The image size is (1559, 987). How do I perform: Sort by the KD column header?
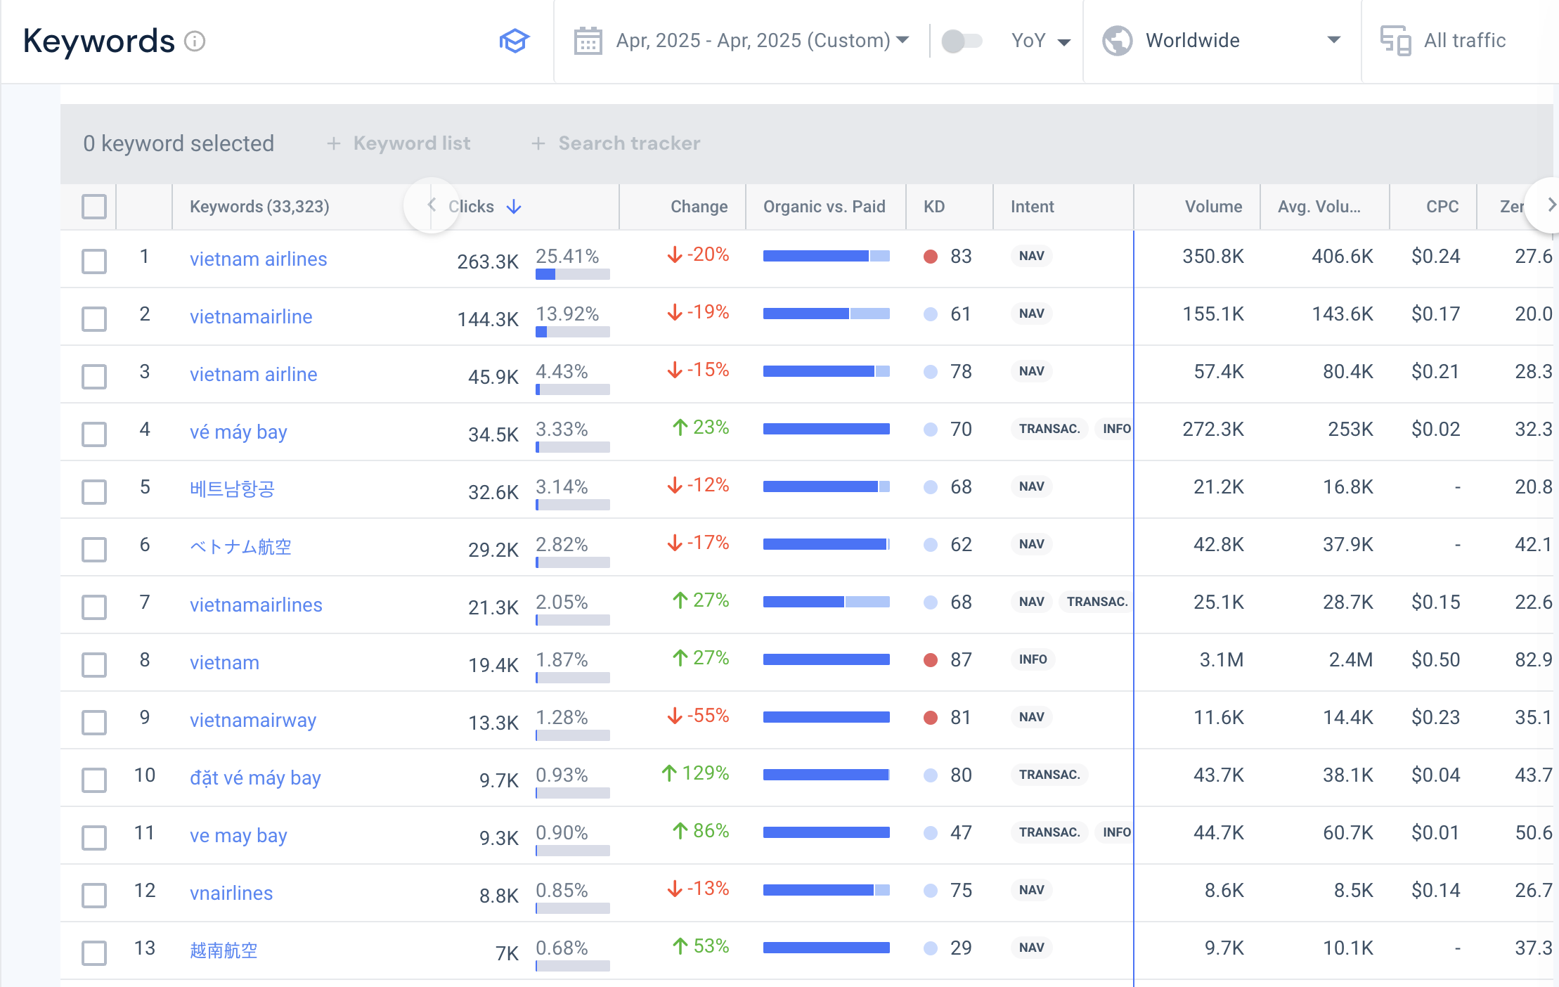pos(933,207)
